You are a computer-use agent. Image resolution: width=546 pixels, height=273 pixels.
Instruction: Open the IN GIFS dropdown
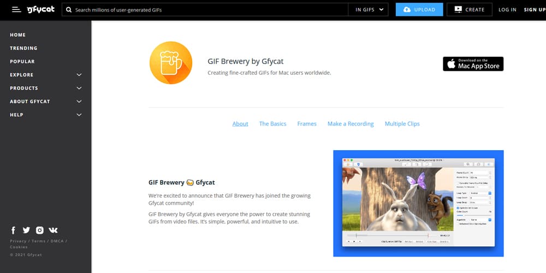click(x=368, y=10)
